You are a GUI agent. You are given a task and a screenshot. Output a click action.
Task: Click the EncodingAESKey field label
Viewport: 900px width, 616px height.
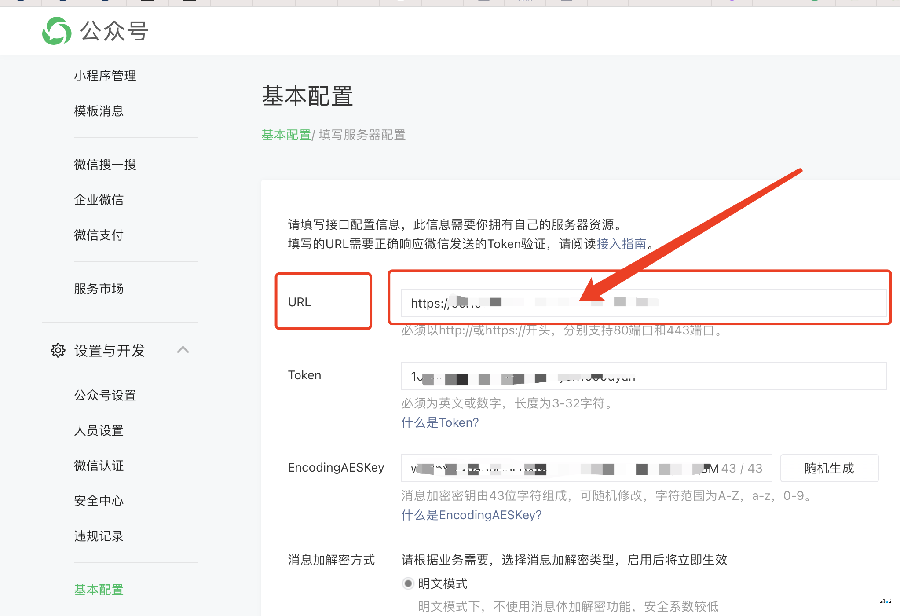tap(336, 467)
